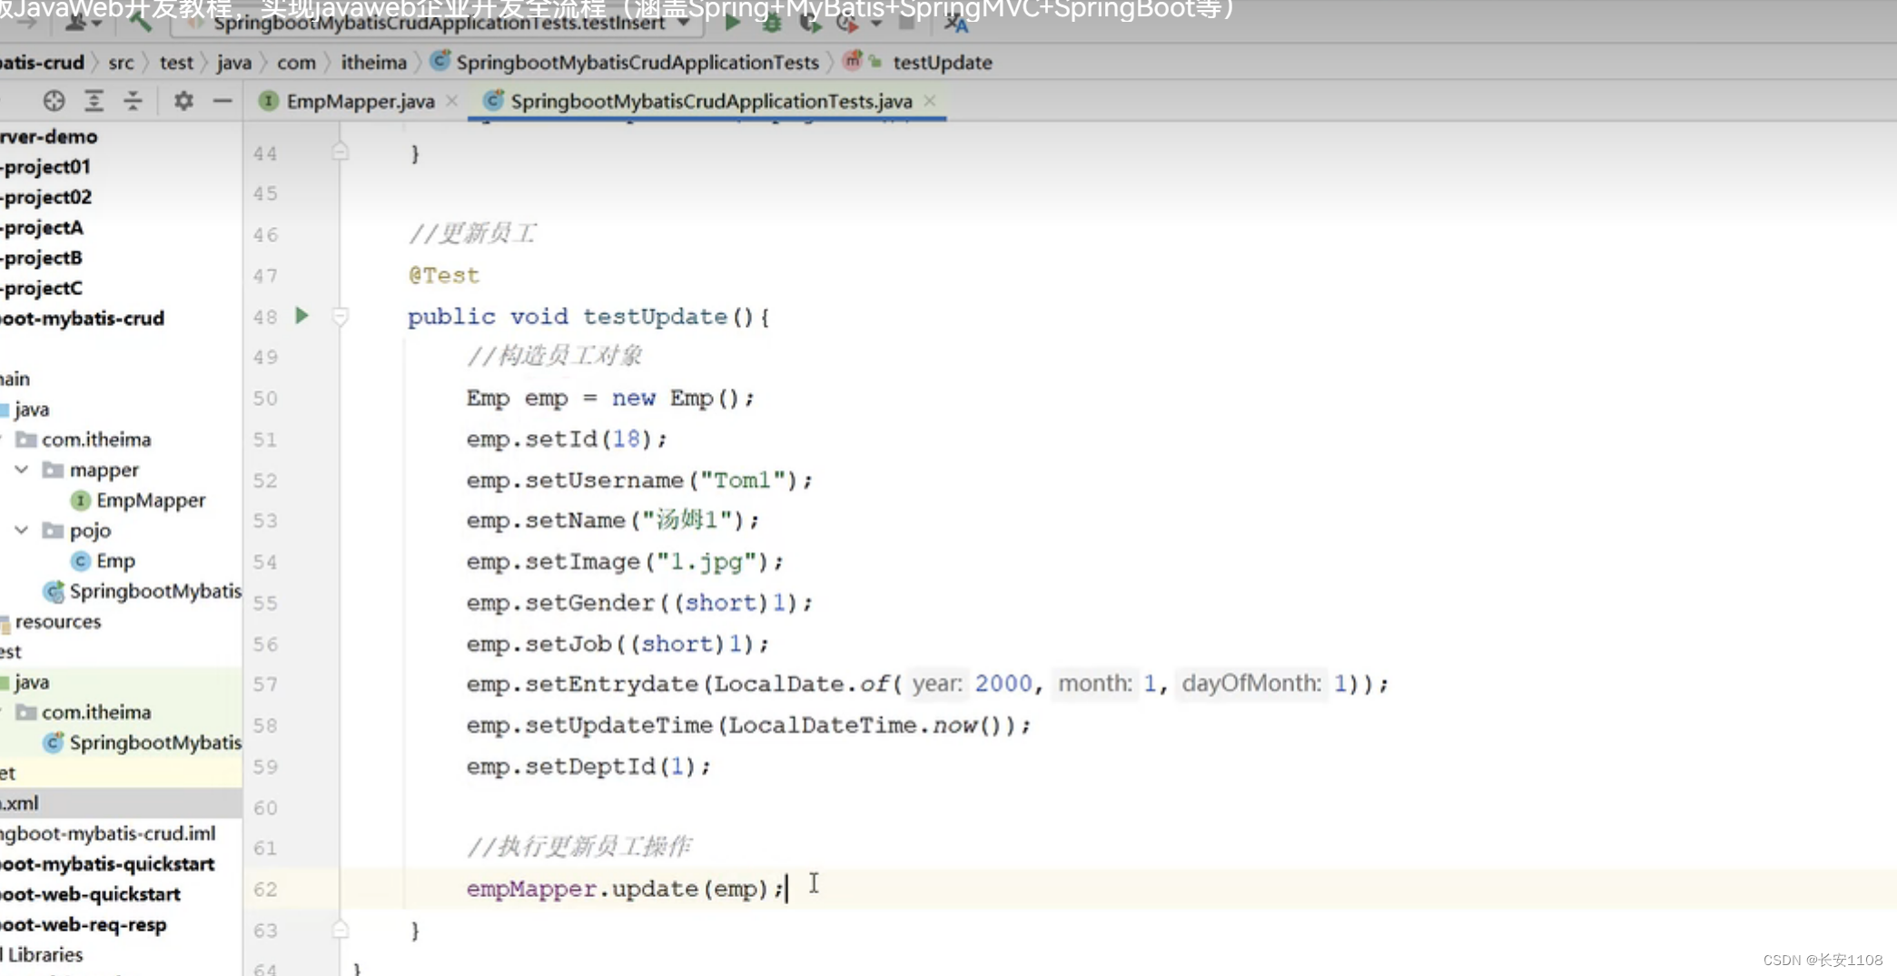Open EmpMapper in project tree
The width and height of the screenshot is (1897, 976).
click(x=151, y=500)
